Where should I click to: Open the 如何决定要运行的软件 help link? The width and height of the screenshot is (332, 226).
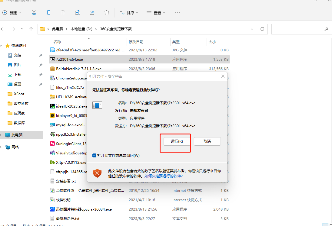click(164, 176)
